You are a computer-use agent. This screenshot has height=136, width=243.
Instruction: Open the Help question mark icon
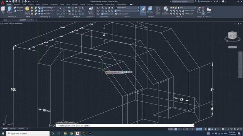pos(223,2)
